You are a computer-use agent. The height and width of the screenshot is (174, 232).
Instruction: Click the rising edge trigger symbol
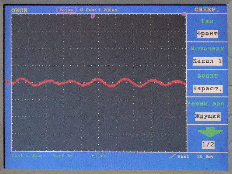point(172,157)
